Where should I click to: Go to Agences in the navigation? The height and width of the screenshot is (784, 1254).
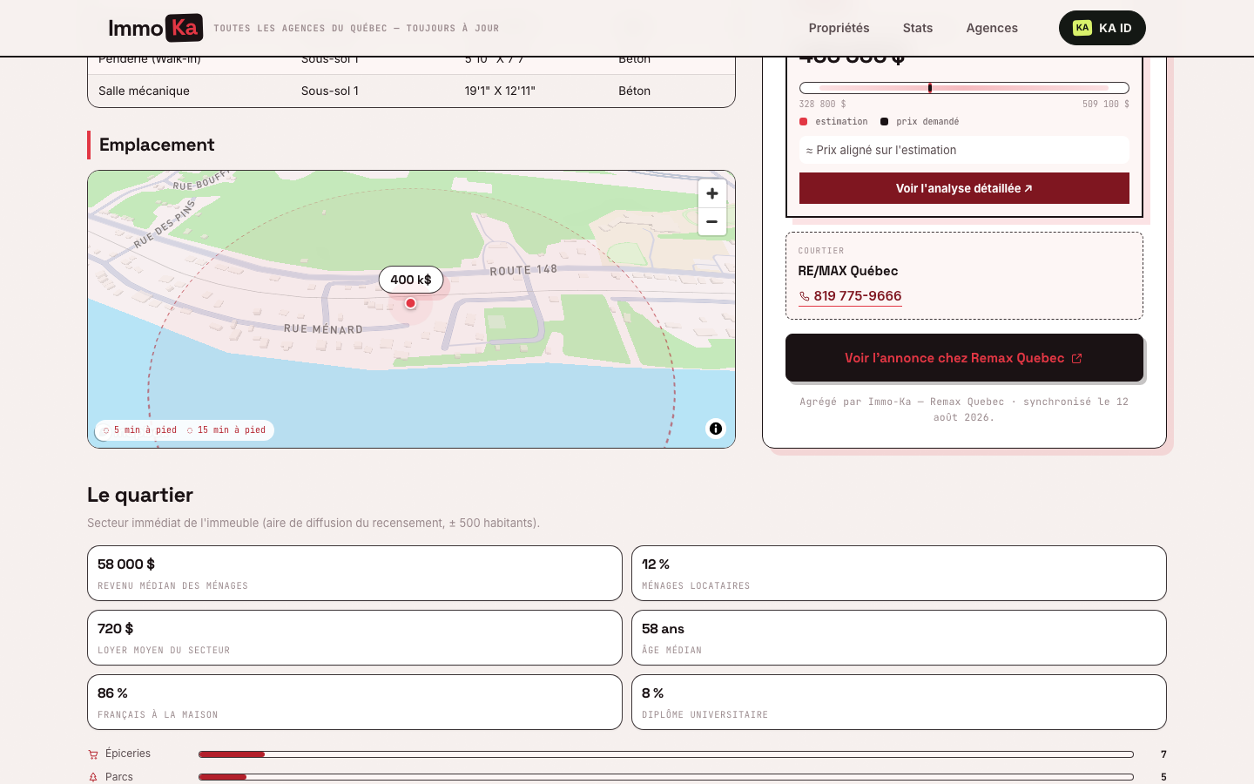[992, 28]
